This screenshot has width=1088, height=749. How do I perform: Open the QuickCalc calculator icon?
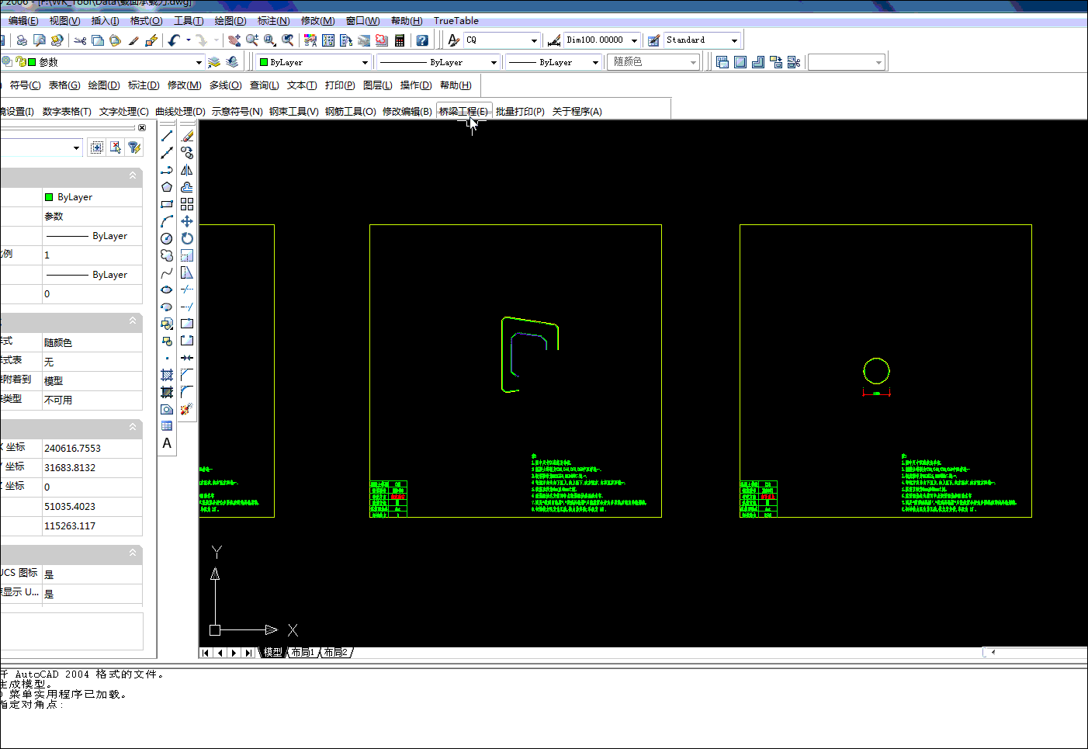coord(400,40)
